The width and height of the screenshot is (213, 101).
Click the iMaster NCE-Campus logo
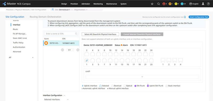click(17, 4)
